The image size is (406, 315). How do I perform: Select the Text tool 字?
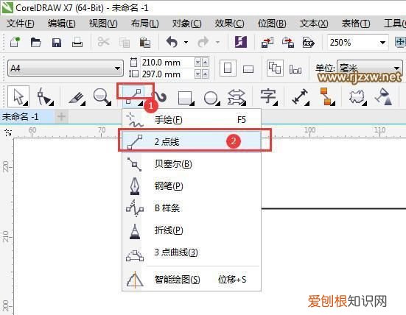click(x=268, y=96)
